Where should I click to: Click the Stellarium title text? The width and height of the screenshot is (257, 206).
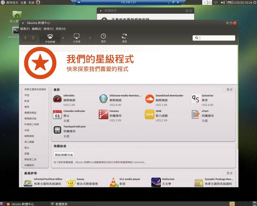point(168,179)
